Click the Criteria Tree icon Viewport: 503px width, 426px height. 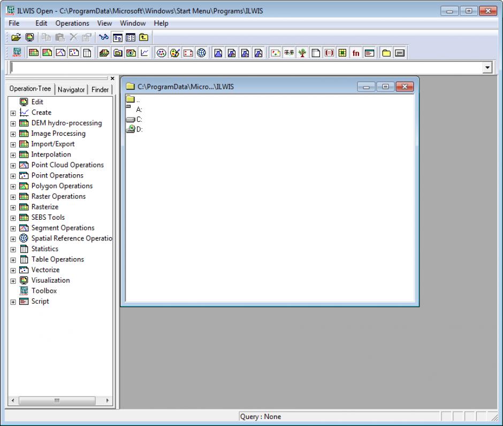[302, 53]
